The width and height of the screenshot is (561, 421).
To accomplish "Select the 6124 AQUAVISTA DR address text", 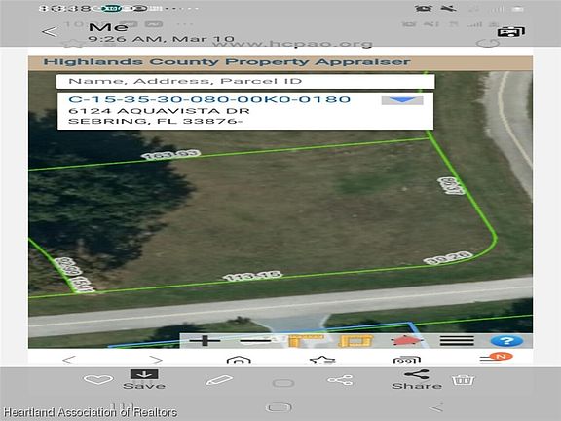I will [159, 111].
